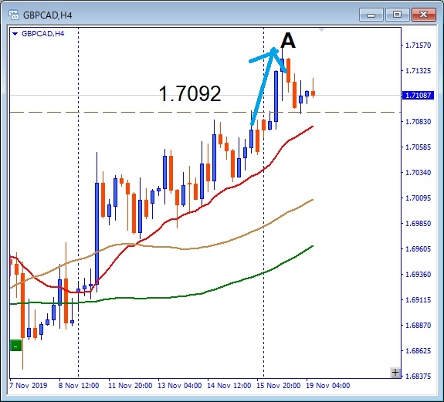Viewport: 444px width, 402px height.
Task: Click the chart window icon in title bar
Action: [14, 15]
